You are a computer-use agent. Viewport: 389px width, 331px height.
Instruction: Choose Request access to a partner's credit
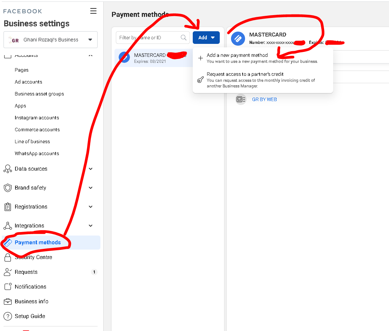[x=263, y=80]
